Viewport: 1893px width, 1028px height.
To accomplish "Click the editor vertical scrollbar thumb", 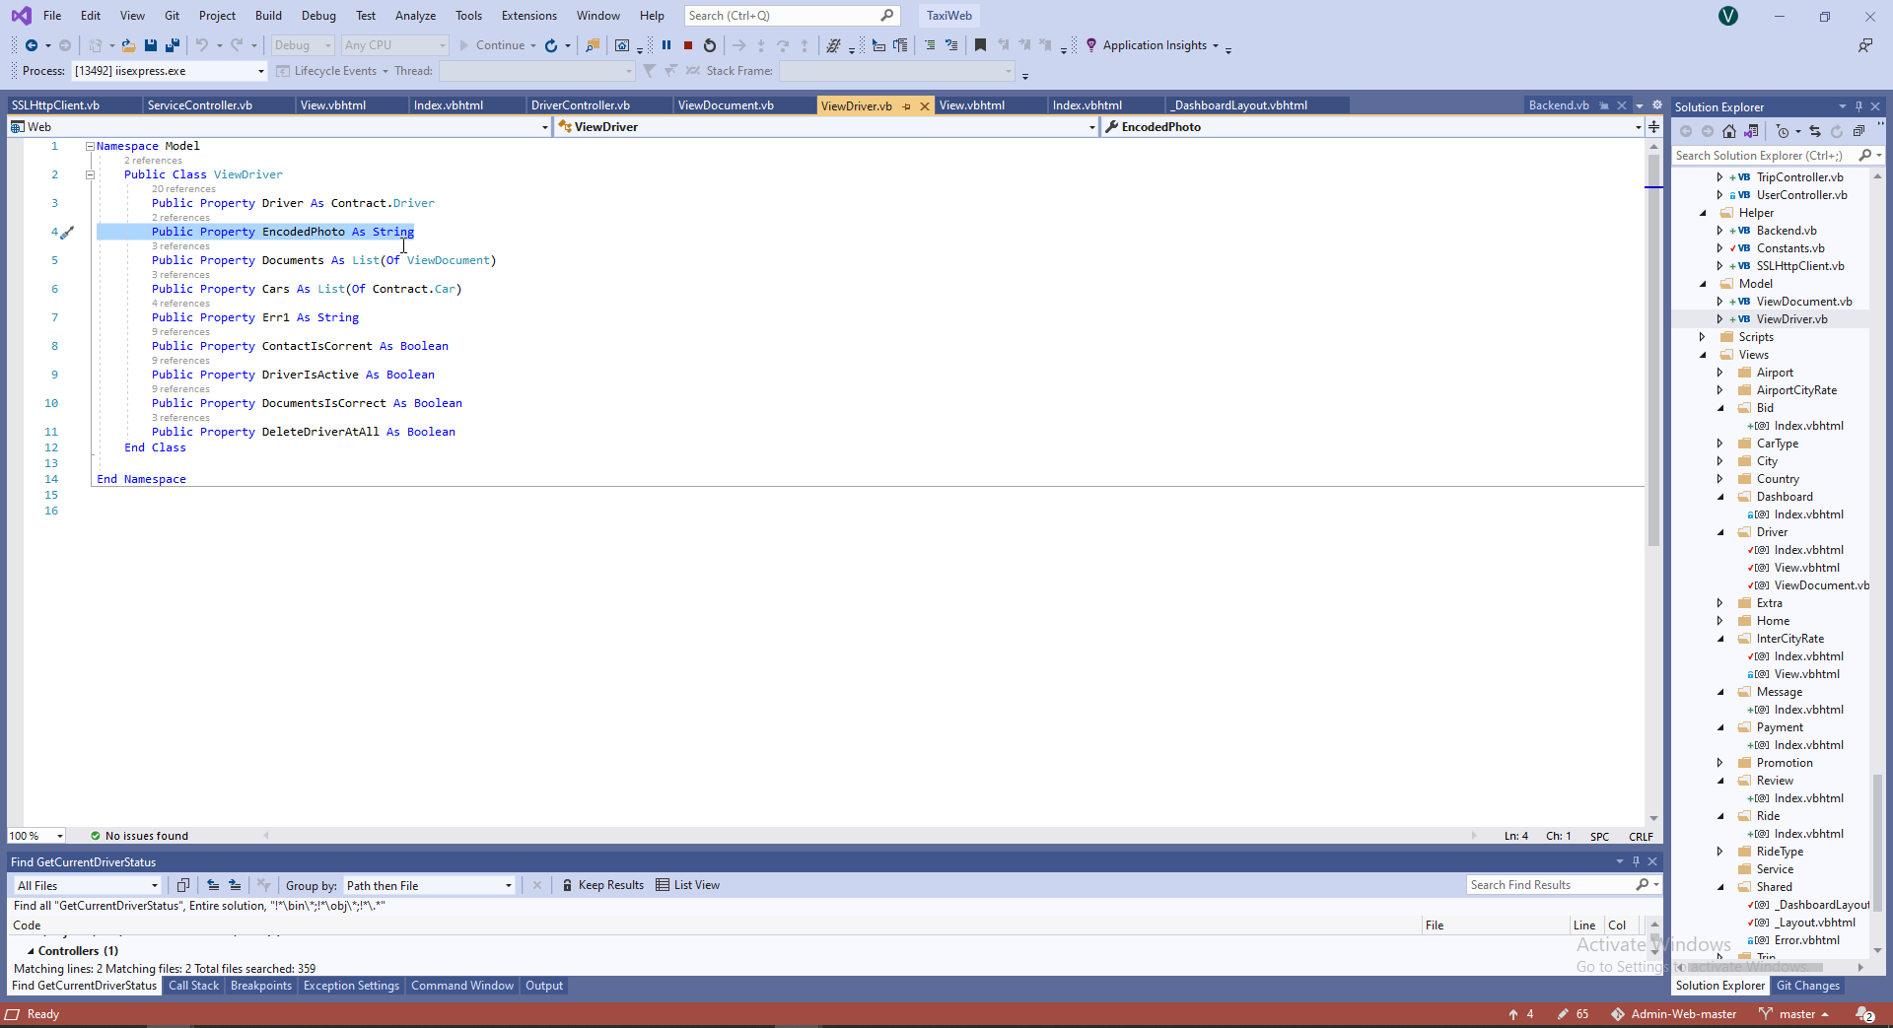I will coord(1653,350).
